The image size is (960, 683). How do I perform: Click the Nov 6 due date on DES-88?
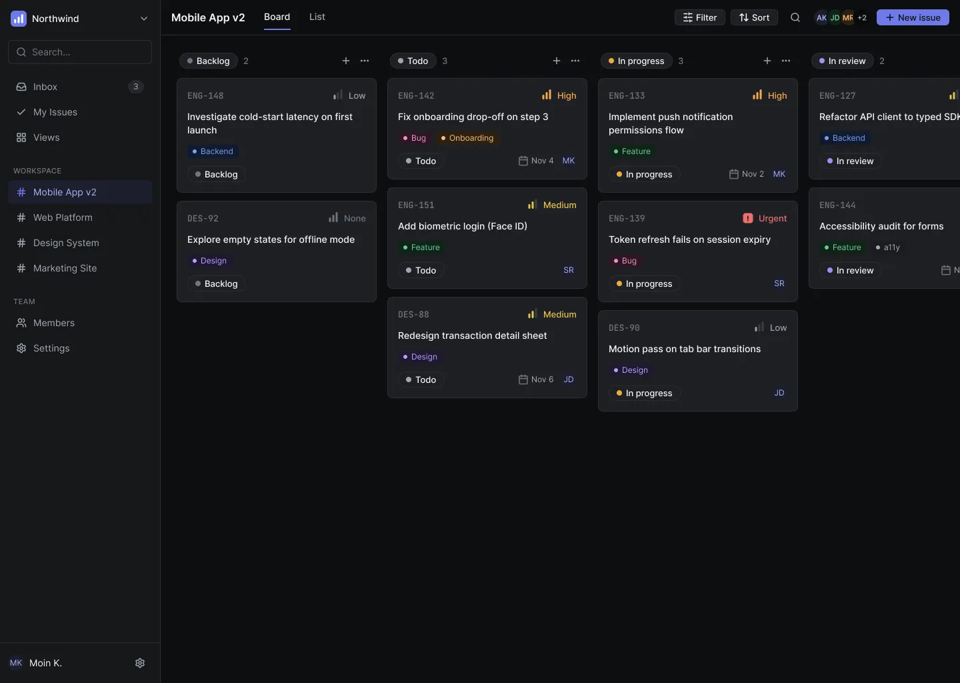(x=536, y=380)
